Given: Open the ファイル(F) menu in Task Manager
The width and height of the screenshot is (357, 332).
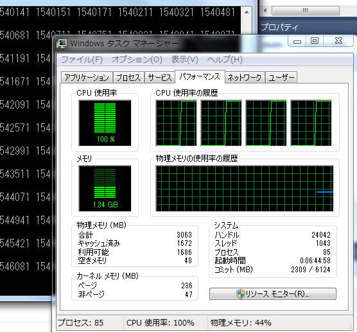Looking at the screenshot, I should (x=82, y=60).
